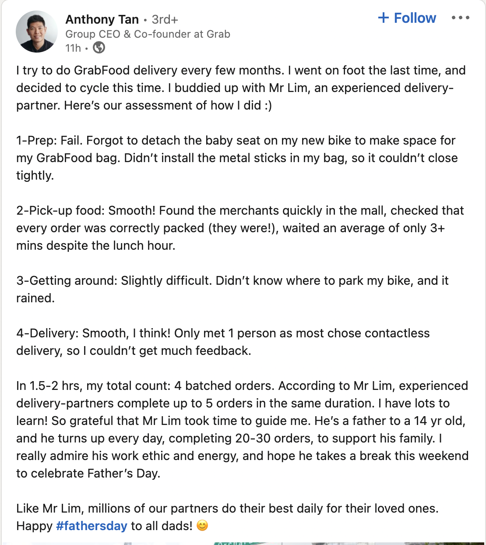
Task: Click the 1-Prep: Fail paragraph
Action: click(x=237, y=158)
